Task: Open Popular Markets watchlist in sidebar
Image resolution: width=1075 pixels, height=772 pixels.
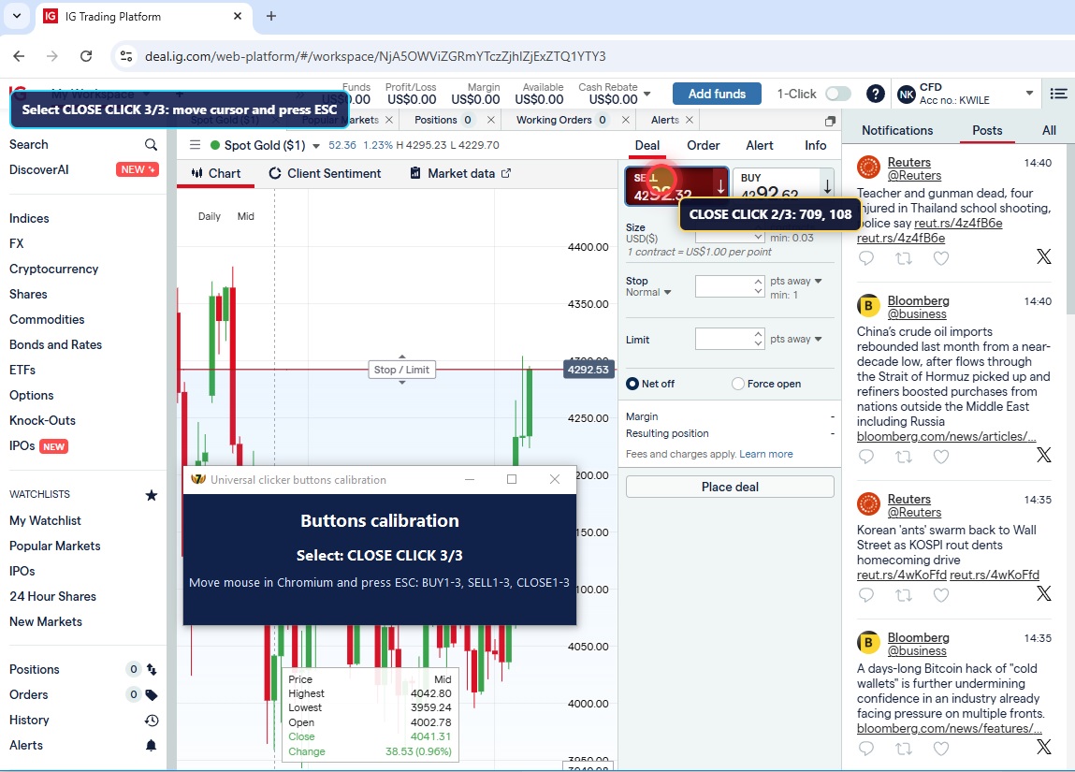Action: [x=55, y=546]
